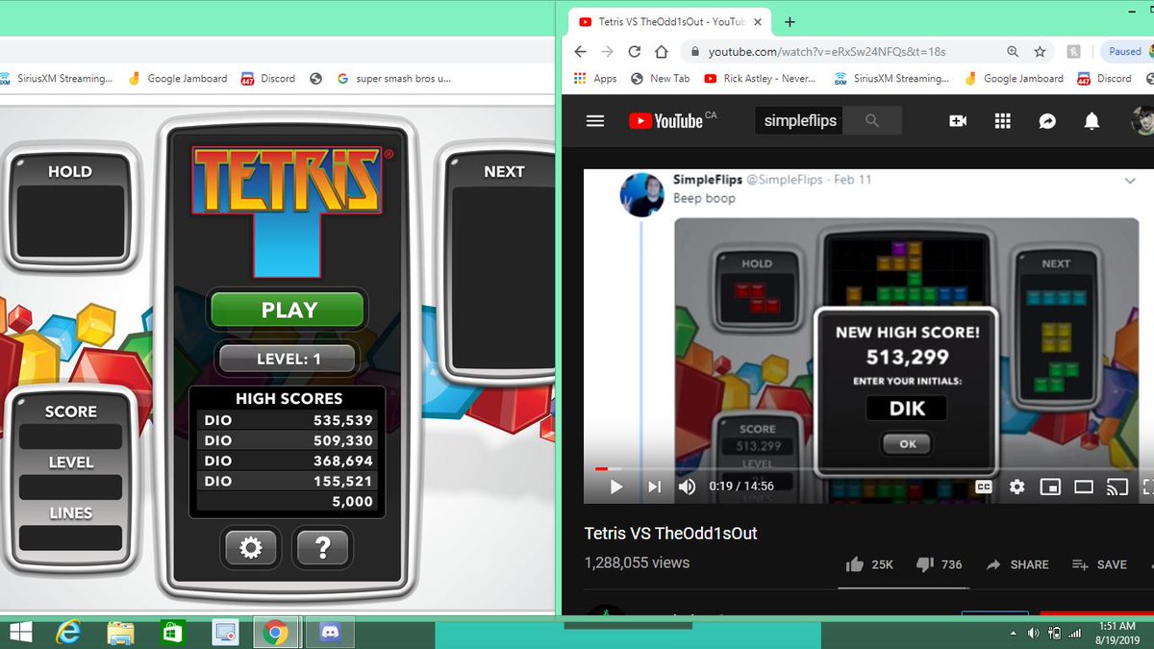The height and width of the screenshot is (649, 1154).
Task: Open YouTube apps grid icon
Action: (1003, 120)
